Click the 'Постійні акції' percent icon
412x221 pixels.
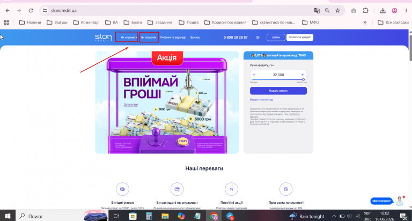232,189
